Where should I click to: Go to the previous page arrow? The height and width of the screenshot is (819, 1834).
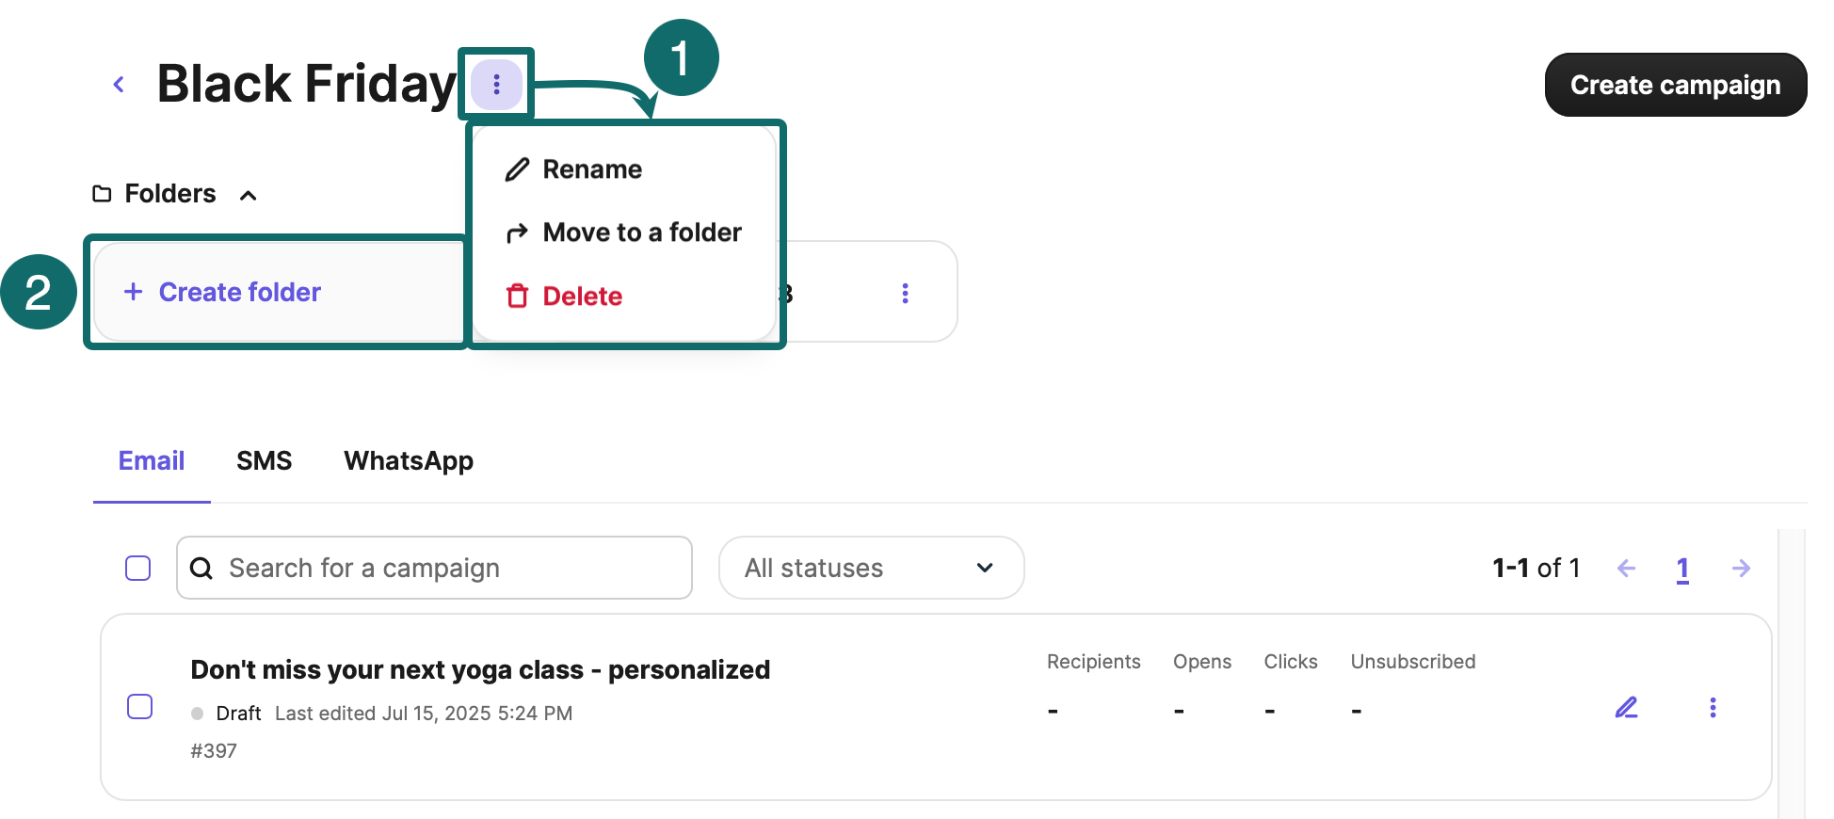(1626, 568)
